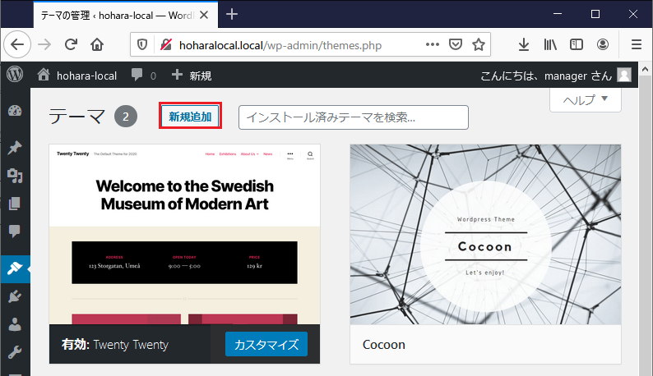The height and width of the screenshot is (376, 653).
Task: Click the 新規追加 button to add a theme
Action: coord(190,117)
